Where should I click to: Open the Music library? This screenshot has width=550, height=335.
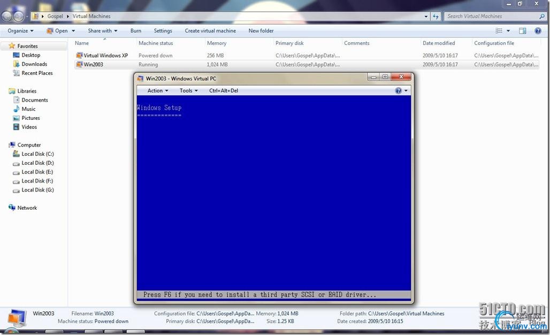pyautogui.click(x=28, y=109)
